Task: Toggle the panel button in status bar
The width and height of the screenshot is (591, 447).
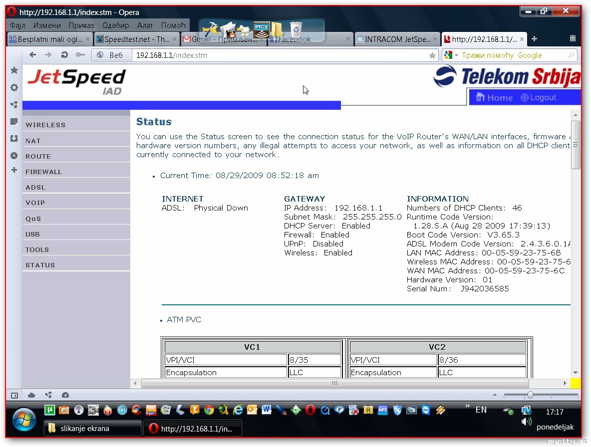Action: click(14, 396)
